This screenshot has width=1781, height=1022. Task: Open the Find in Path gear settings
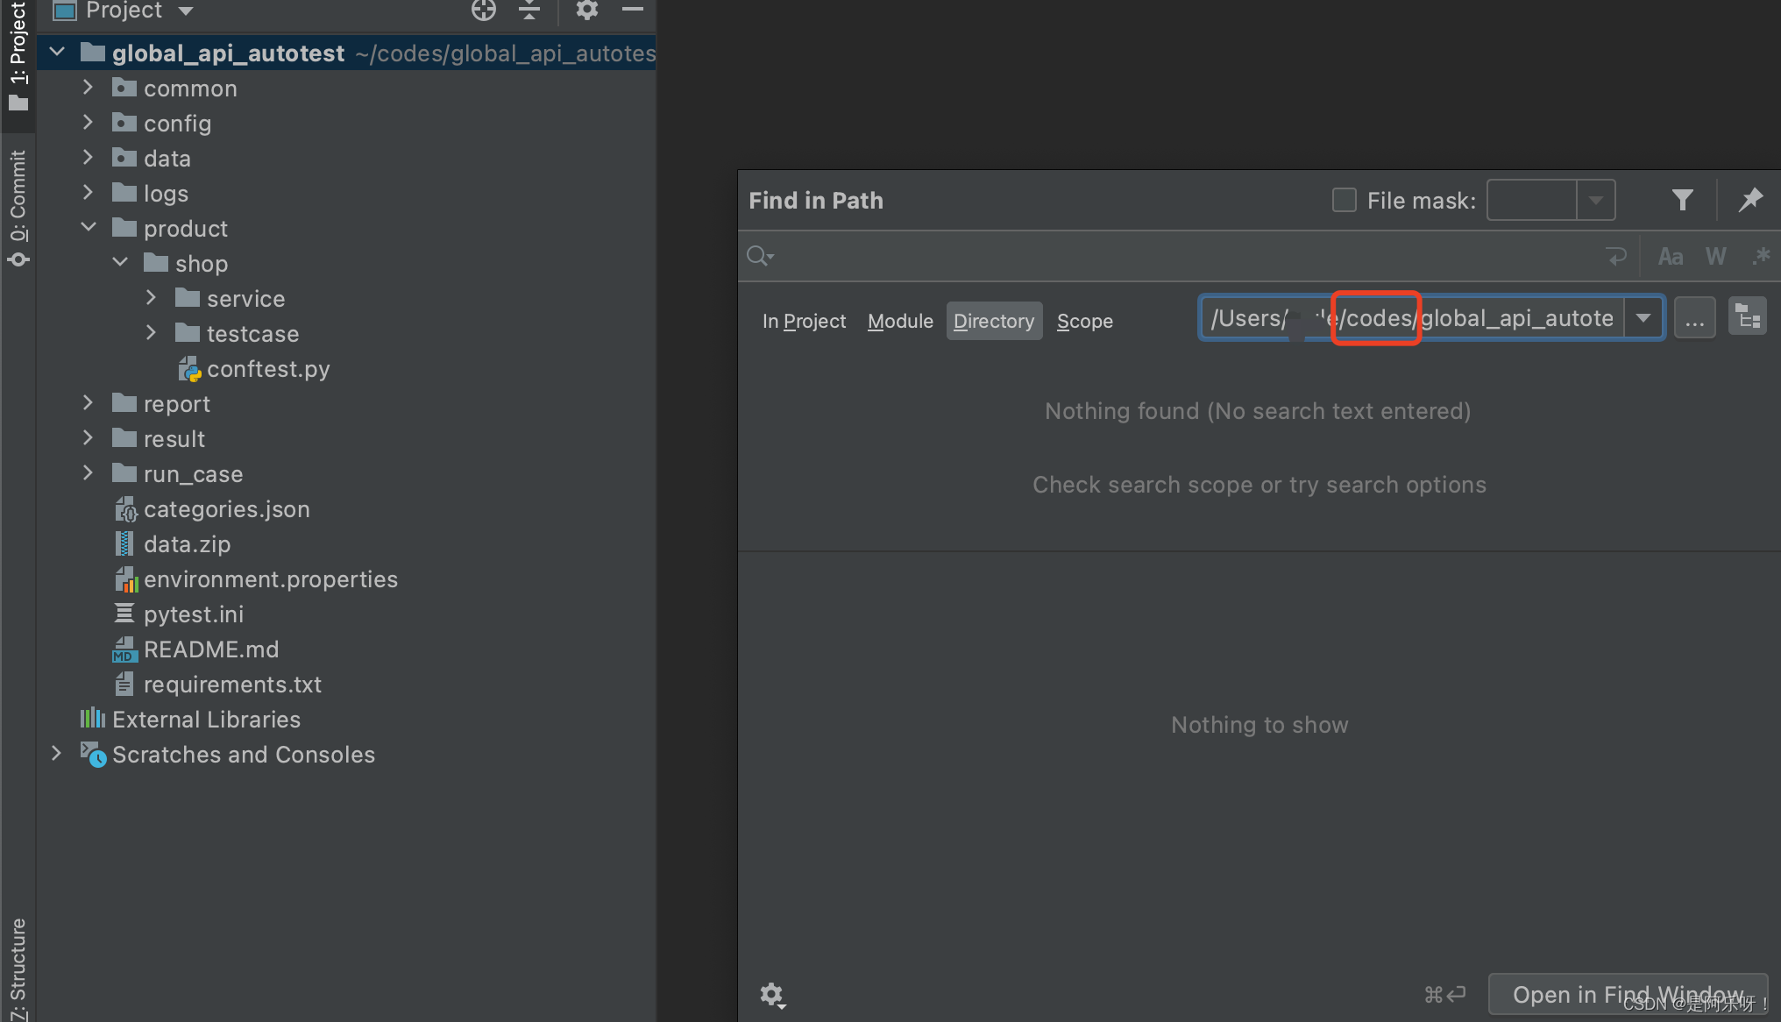pyautogui.click(x=771, y=995)
